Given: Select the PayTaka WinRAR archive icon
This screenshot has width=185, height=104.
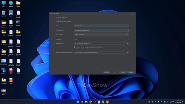Looking at the screenshot, I should pyautogui.click(x=18, y=23).
